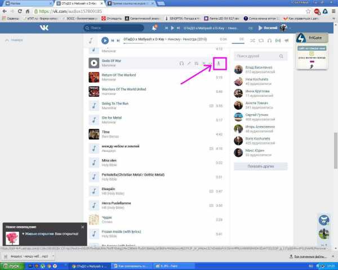Click headphones icon on Gods Of War row
The height and width of the screenshot is (270, 338).
182,64
